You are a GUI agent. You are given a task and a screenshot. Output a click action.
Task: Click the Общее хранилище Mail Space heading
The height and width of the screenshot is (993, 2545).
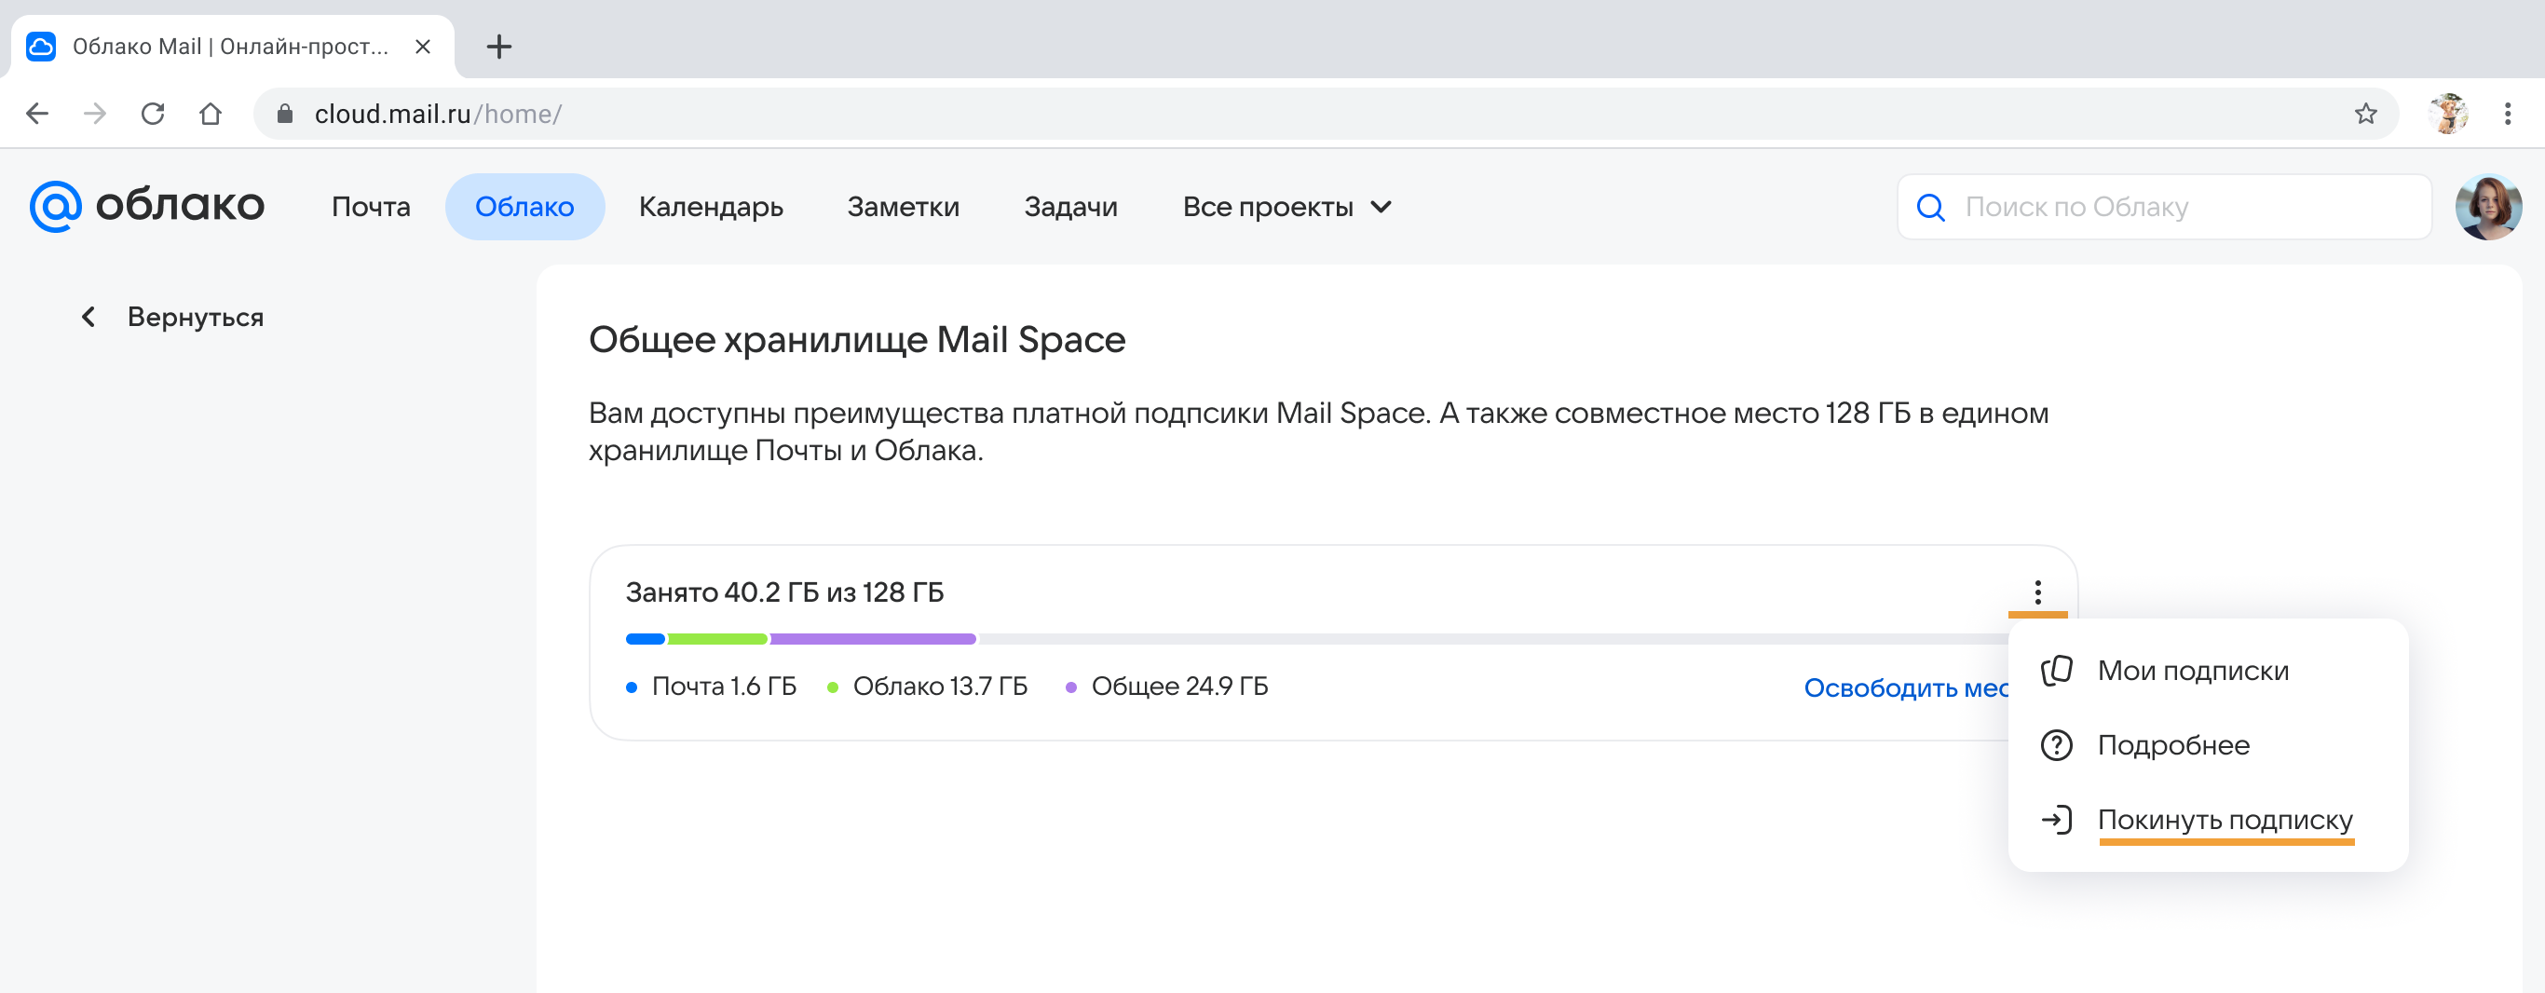[857, 340]
